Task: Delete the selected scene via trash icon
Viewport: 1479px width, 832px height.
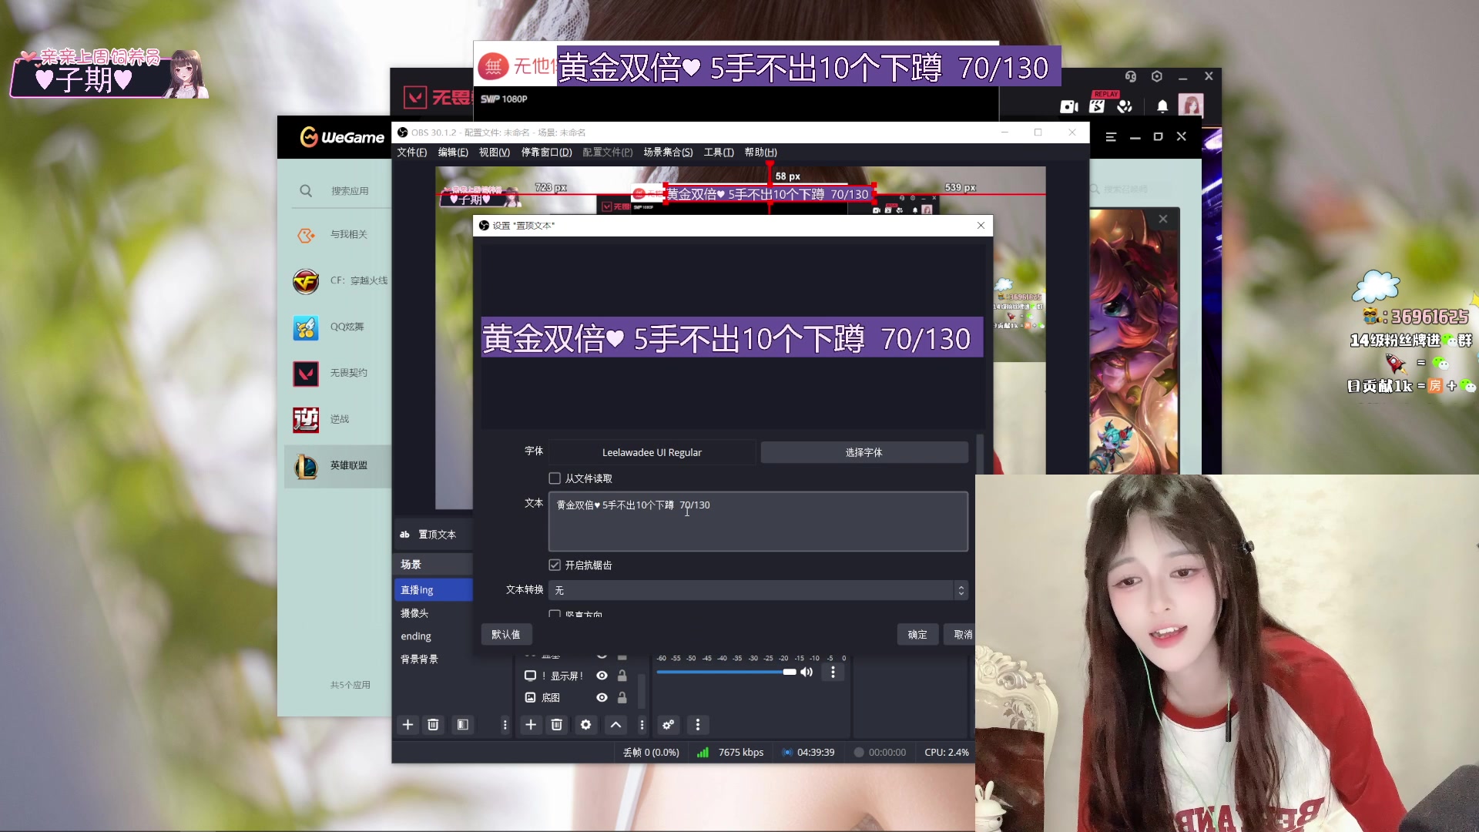Action: click(x=433, y=724)
